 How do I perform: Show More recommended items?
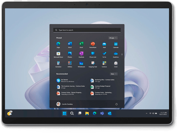[114, 74]
